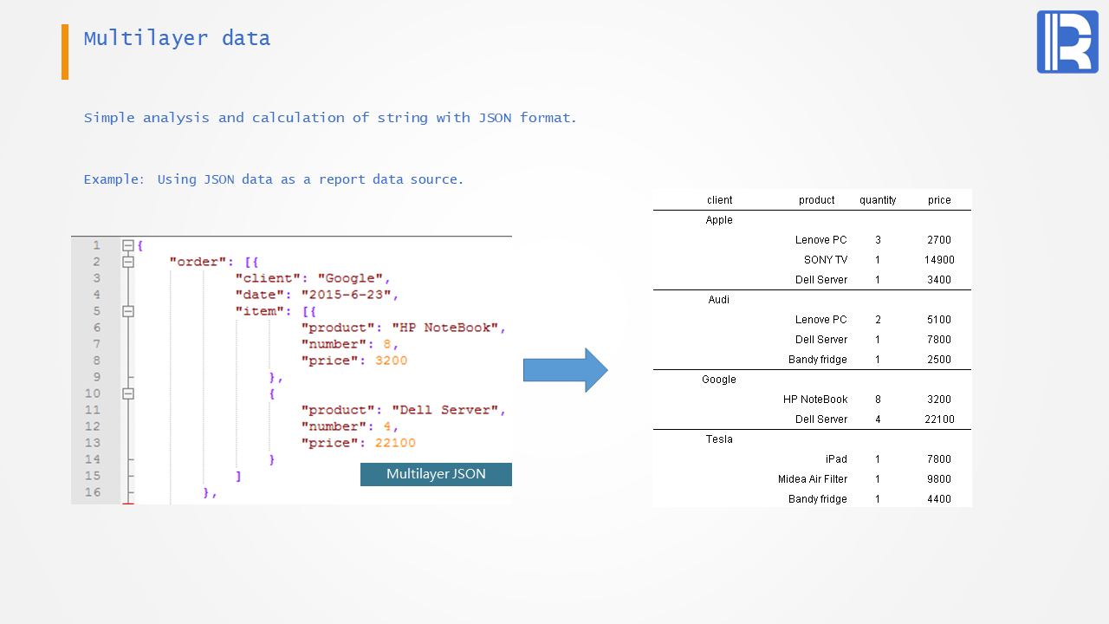This screenshot has height=624, width=1109.
Task: Click the 22100 price cell in the table
Action: (x=939, y=419)
